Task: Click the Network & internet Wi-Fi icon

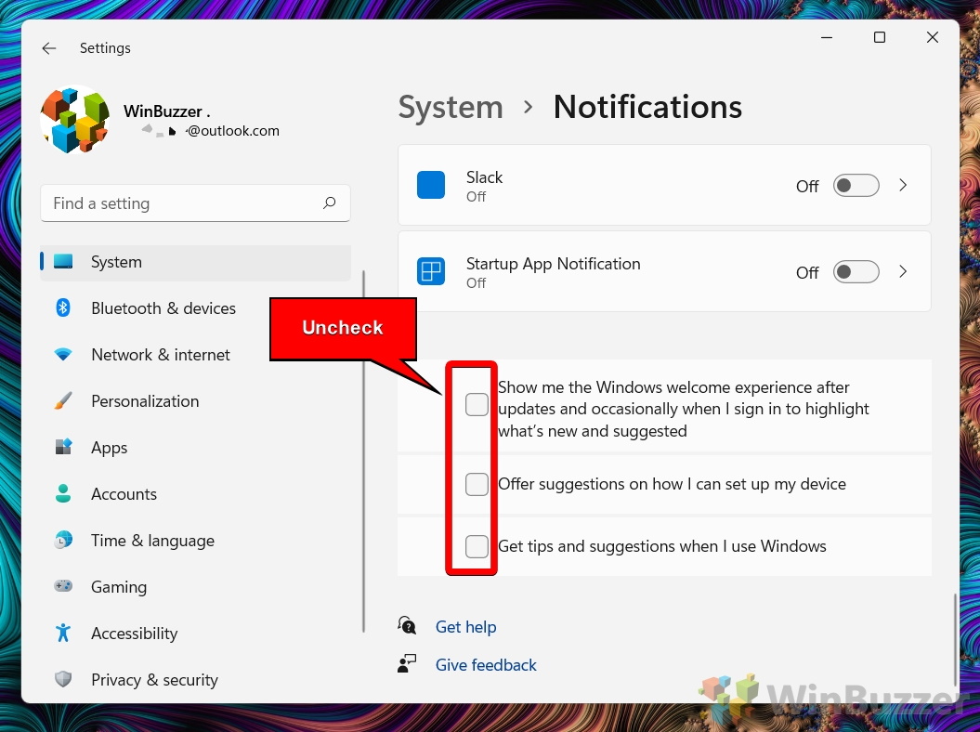Action: [63, 355]
